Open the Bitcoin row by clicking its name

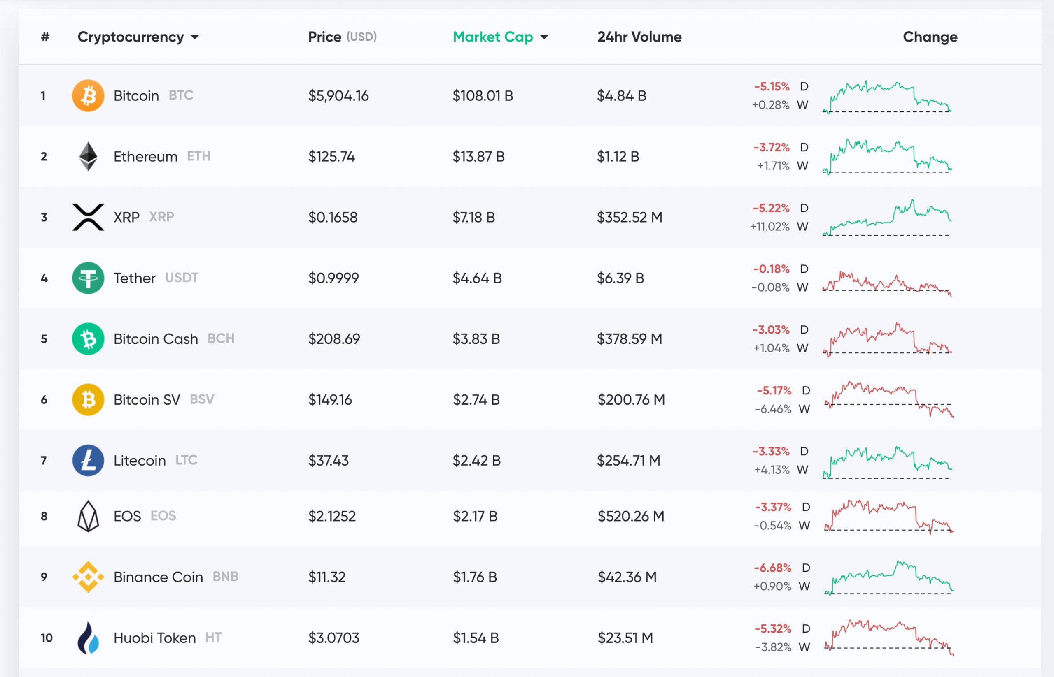coord(135,95)
